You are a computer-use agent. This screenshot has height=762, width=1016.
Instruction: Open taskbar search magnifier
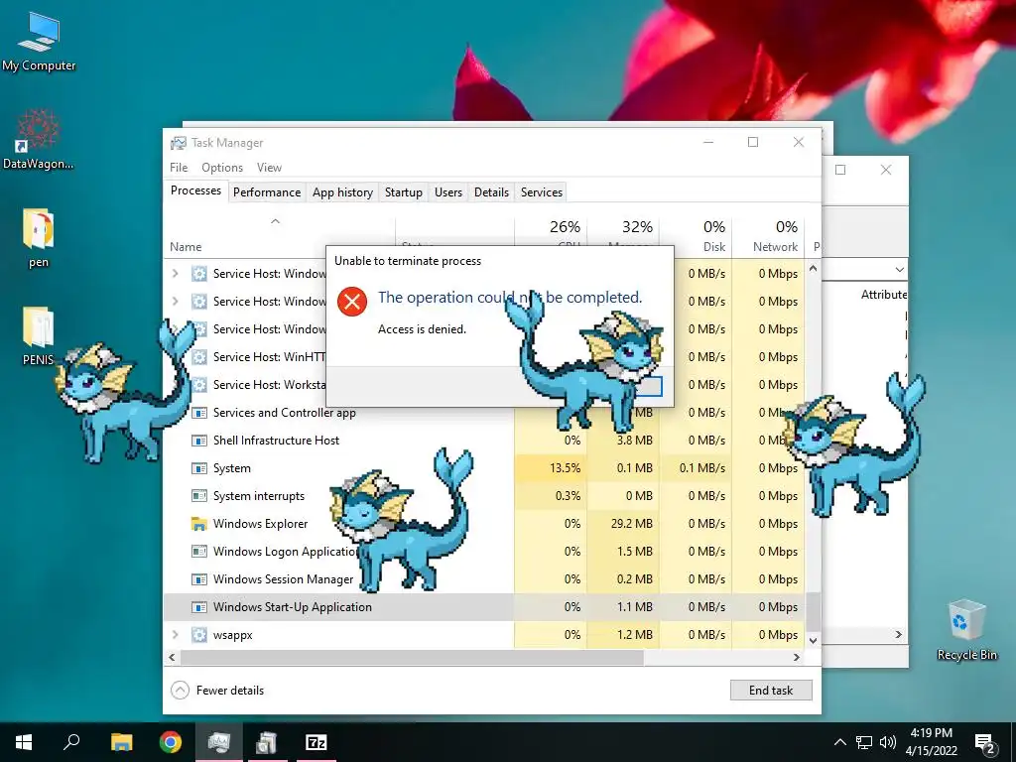(71, 741)
